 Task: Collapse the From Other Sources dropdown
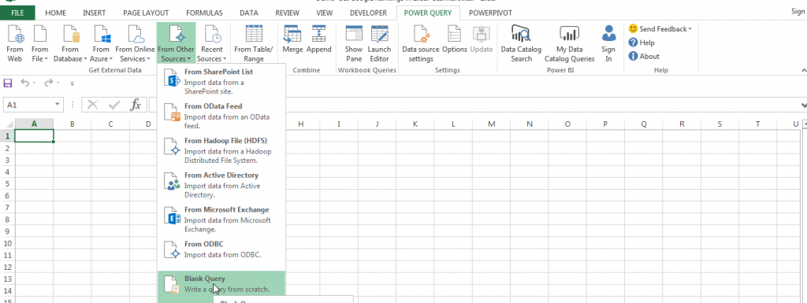coord(176,43)
